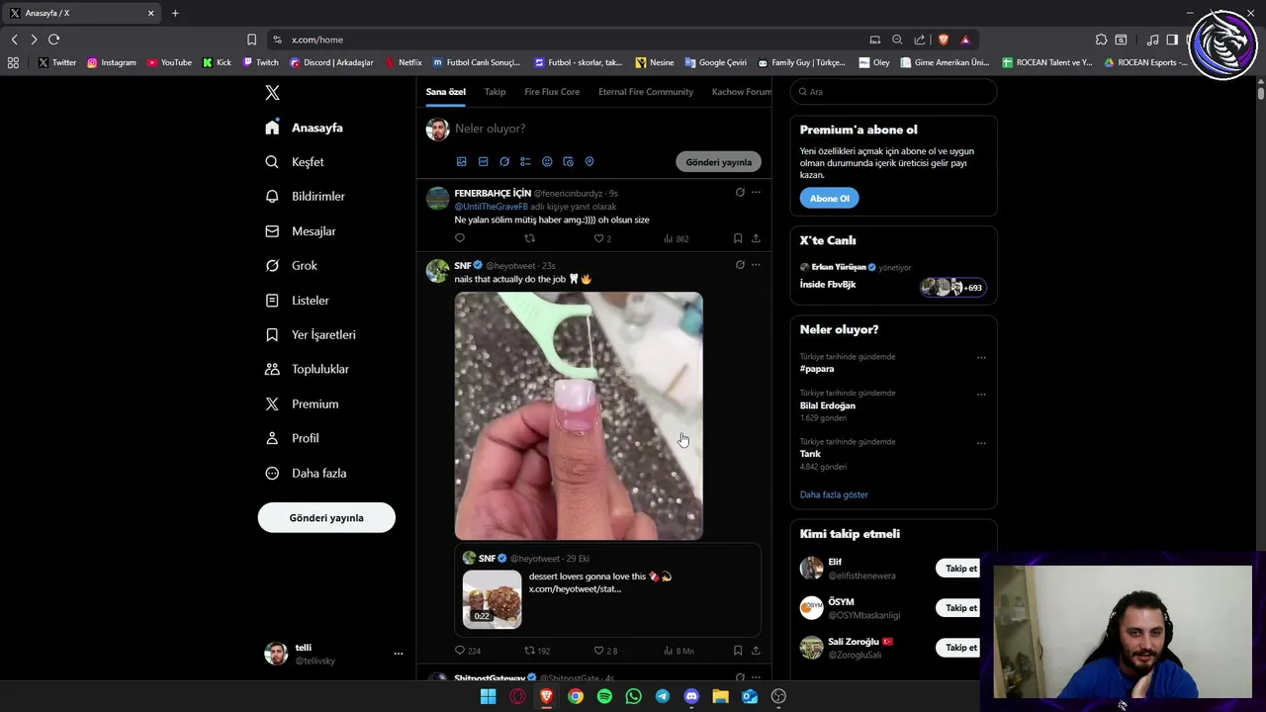This screenshot has width=1266, height=712.
Task: Bookmark FENERBAHÇE İÇİN post
Action: [x=738, y=238]
